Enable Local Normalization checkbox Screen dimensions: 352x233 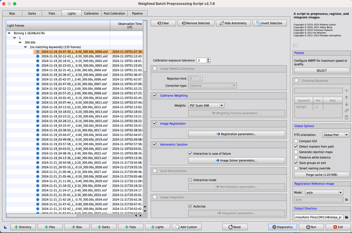point(155,171)
